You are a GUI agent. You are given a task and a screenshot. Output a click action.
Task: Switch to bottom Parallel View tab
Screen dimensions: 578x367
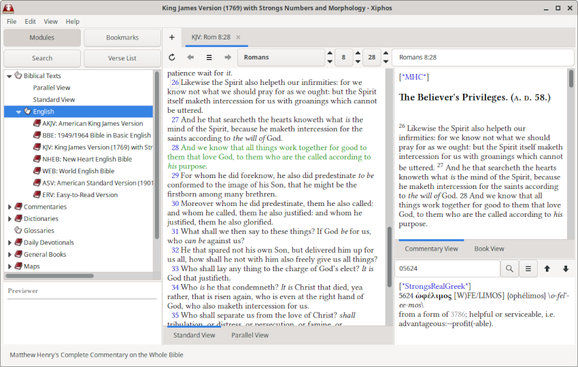coord(250,335)
